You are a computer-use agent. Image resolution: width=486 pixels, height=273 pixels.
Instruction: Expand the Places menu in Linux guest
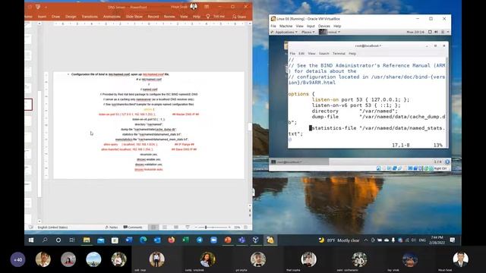pos(308,32)
